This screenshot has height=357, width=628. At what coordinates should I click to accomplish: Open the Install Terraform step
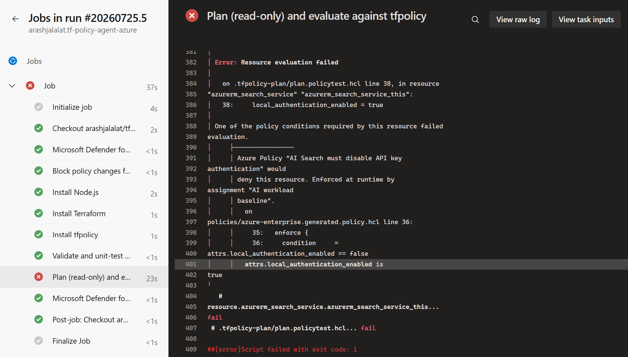tap(84, 213)
